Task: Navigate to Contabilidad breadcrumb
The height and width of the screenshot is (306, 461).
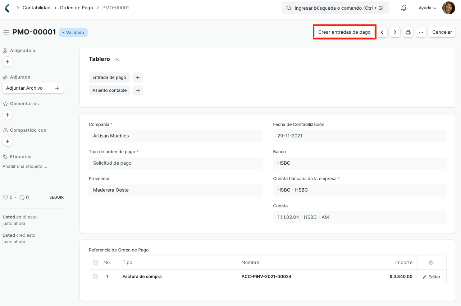Action: [x=36, y=8]
